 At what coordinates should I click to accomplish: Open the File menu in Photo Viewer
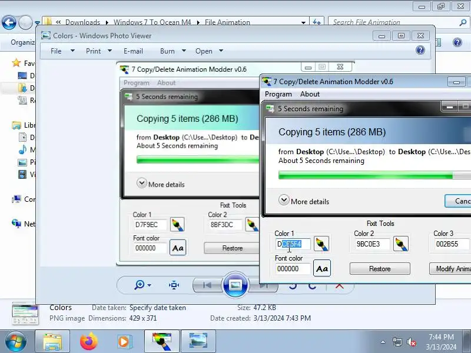click(56, 51)
